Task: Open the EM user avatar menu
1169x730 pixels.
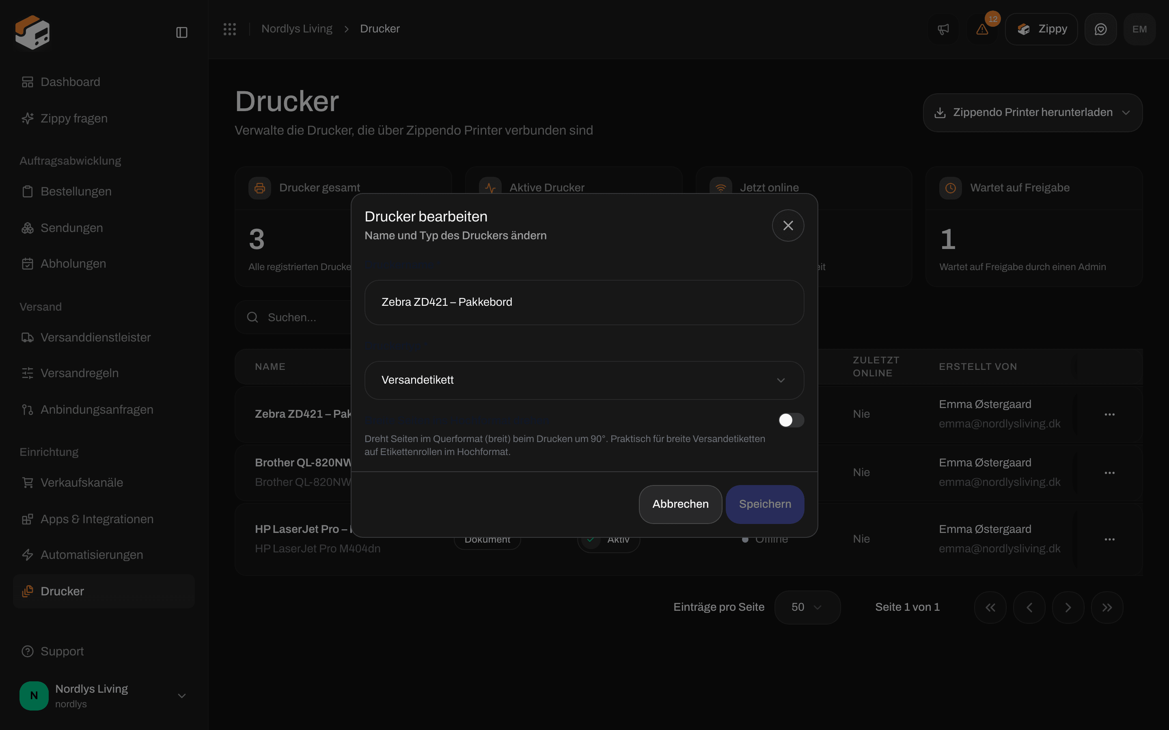Action: [1139, 30]
